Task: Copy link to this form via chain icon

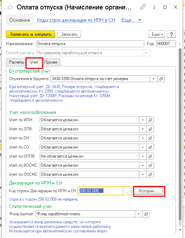Action: coord(143,7)
